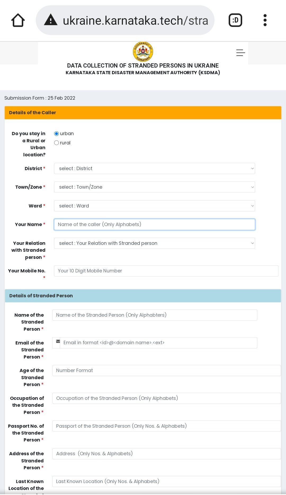Open the Town/Zone dropdown
286x495 pixels.
click(154, 187)
